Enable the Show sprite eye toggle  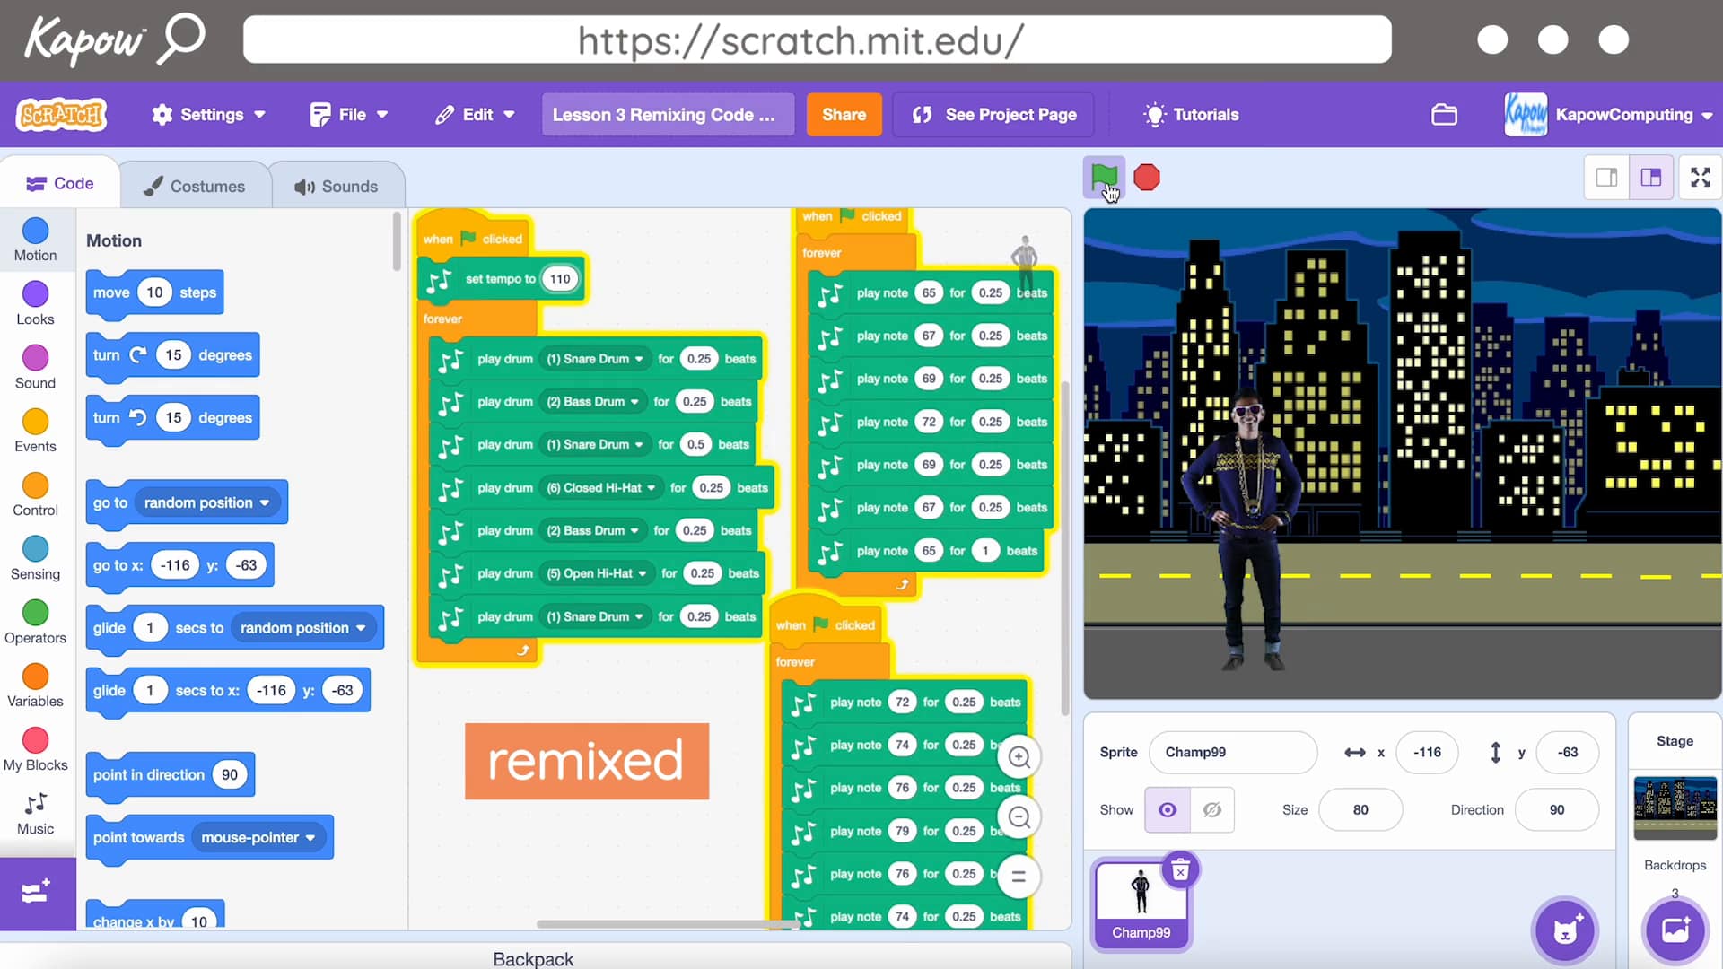(1167, 809)
